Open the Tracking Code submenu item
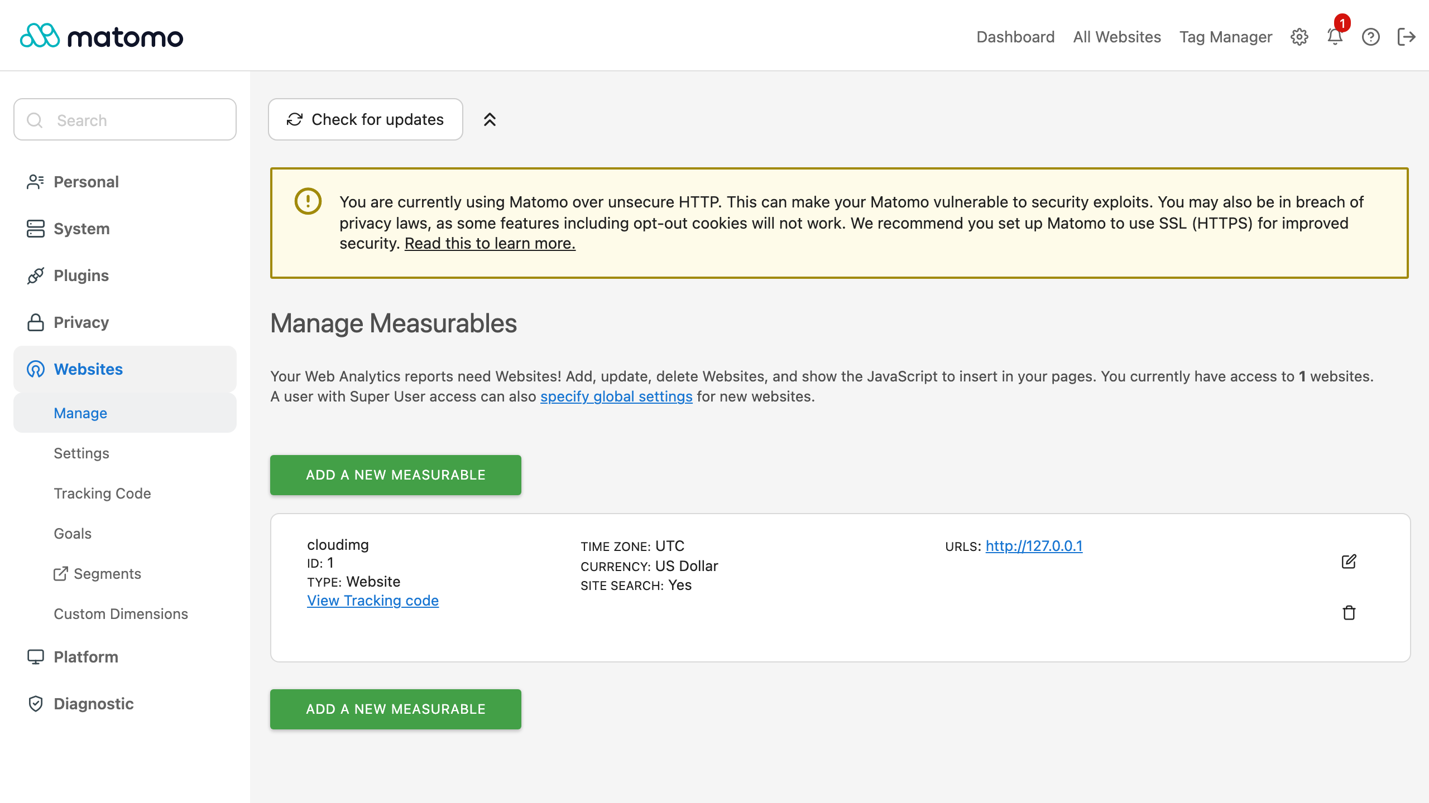This screenshot has height=803, width=1429. (125, 493)
